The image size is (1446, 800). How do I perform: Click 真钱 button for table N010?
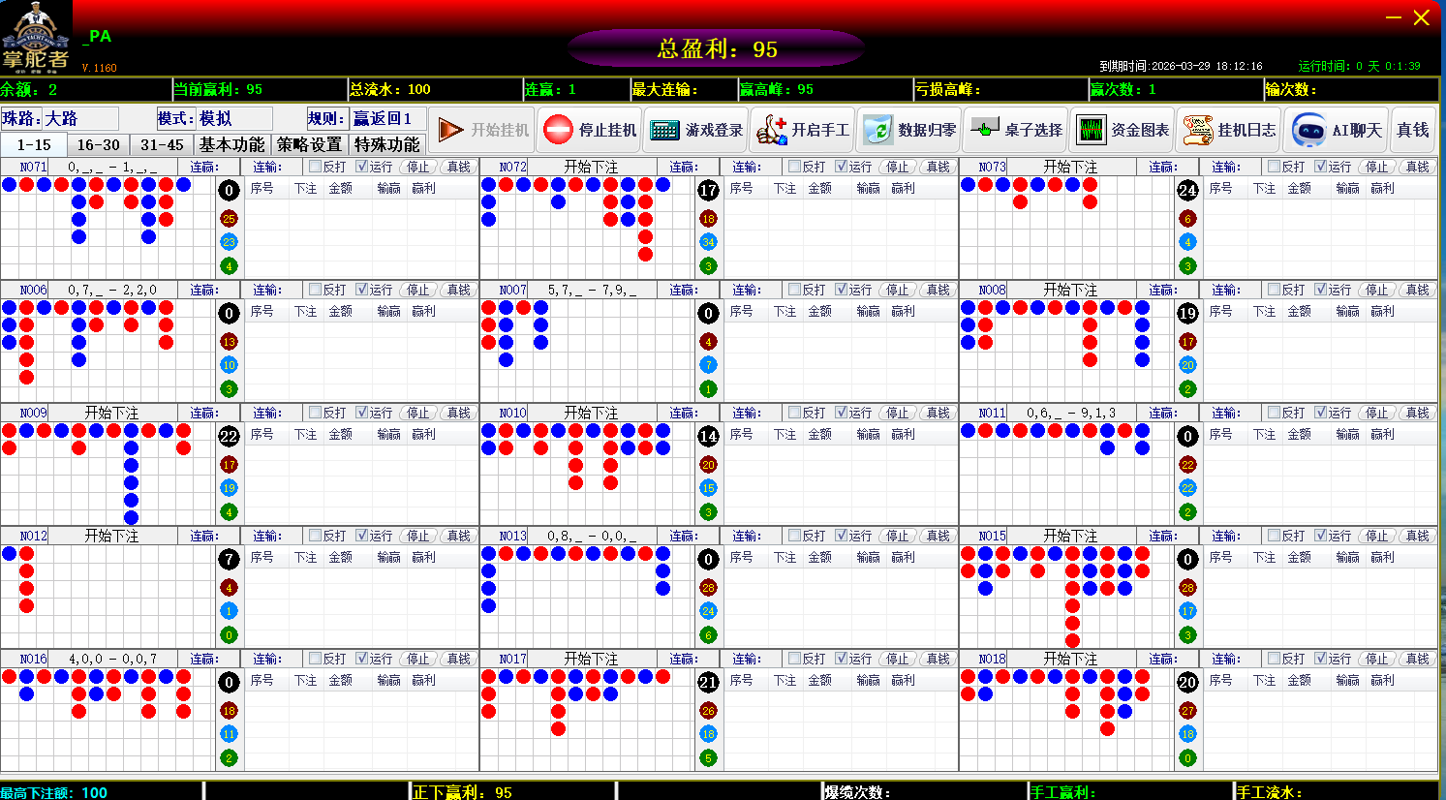(938, 413)
